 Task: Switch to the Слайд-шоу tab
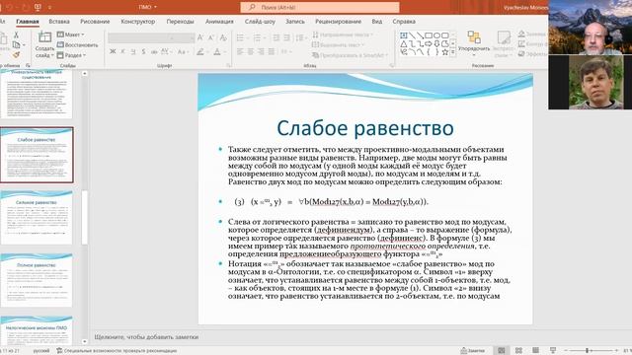point(260,22)
